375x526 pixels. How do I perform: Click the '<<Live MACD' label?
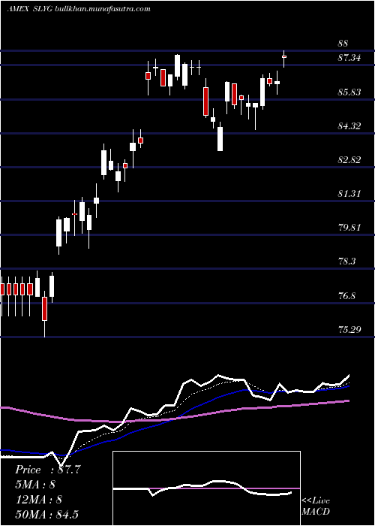tap(316, 506)
